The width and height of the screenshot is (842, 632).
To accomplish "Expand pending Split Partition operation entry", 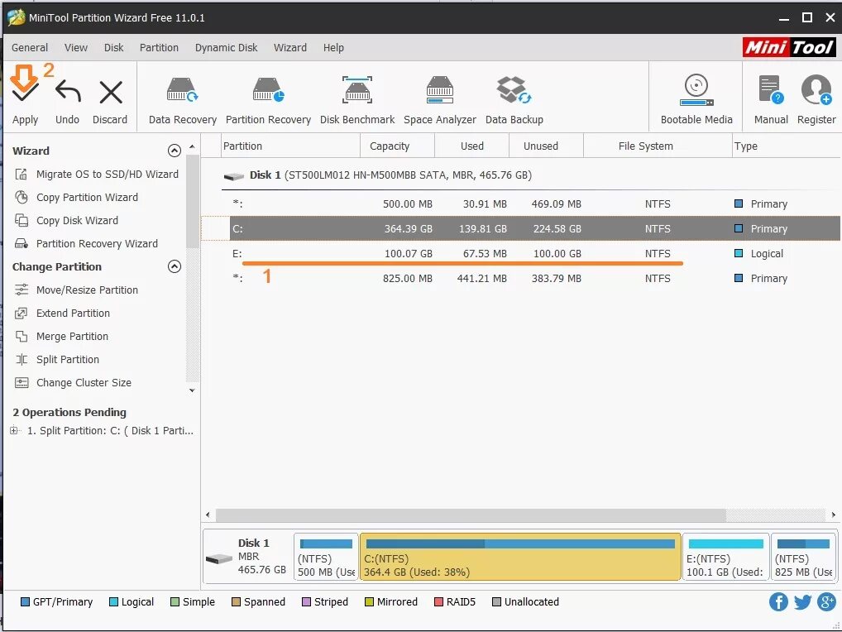I will (14, 430).
